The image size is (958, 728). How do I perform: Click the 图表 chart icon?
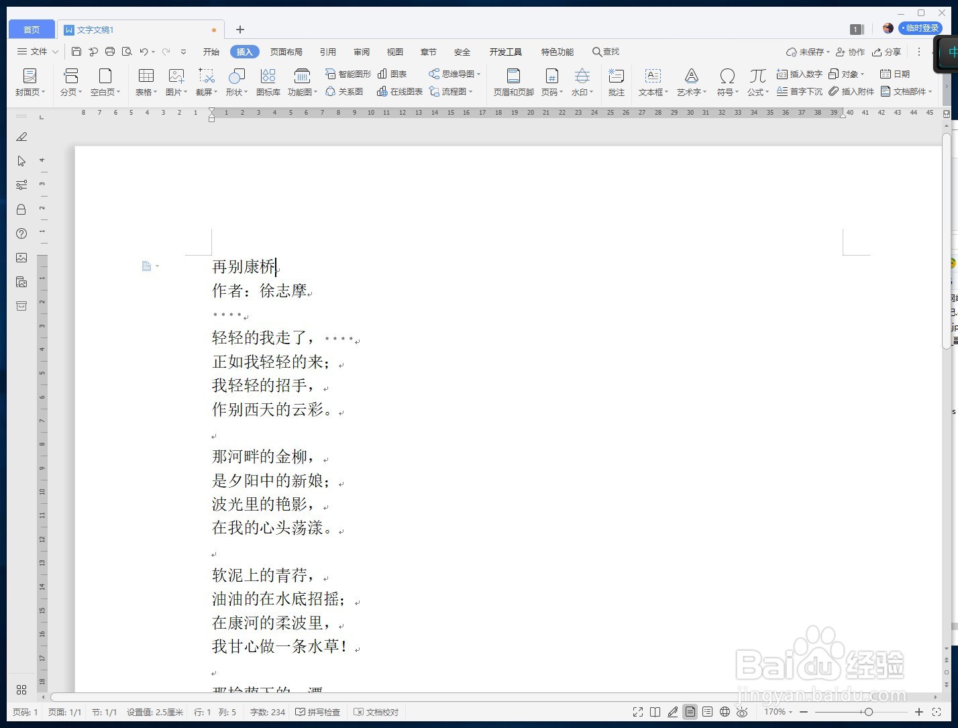392,74
